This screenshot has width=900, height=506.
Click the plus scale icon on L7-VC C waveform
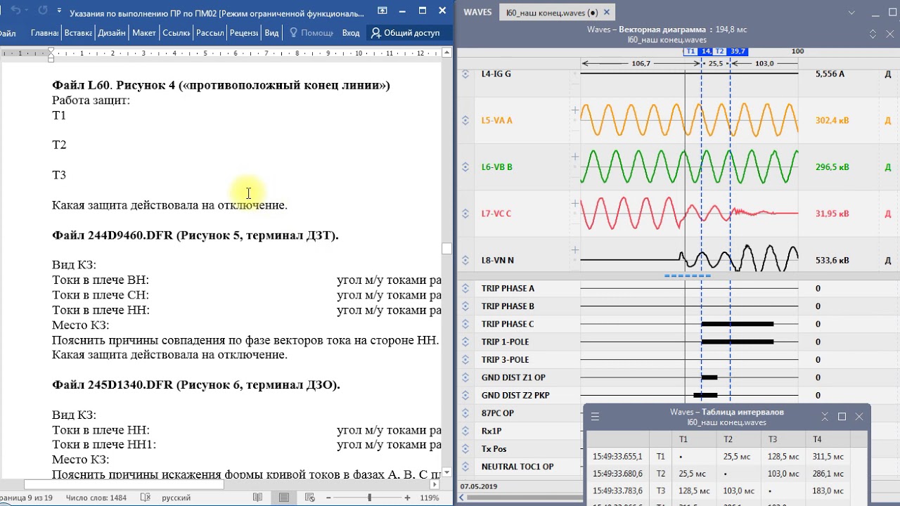(x=575, y=204)
